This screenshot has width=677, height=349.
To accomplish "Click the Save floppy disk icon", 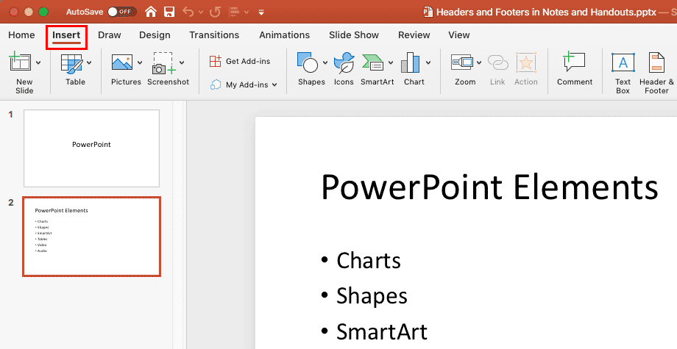I will (x=169, y=12).
